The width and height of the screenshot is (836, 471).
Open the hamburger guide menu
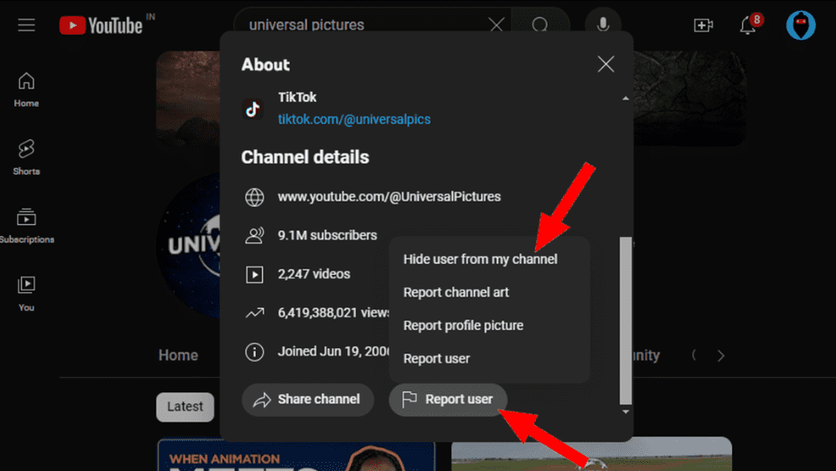(26, 25)
